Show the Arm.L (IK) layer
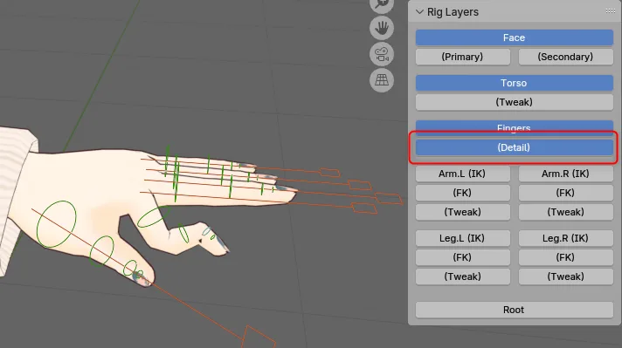Screen dimensions: 622x348 [462, 174]
